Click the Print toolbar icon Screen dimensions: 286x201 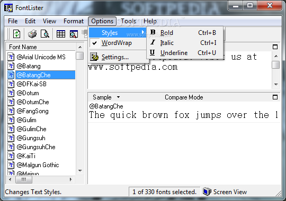[32, 34]
